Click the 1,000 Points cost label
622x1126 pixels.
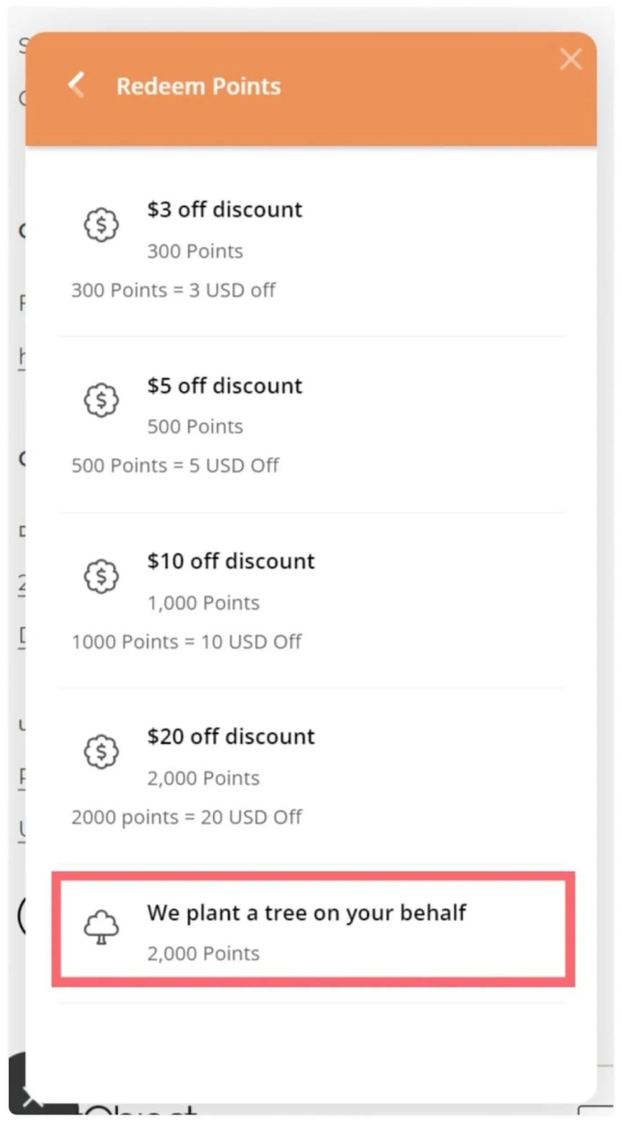click(203, 603)
